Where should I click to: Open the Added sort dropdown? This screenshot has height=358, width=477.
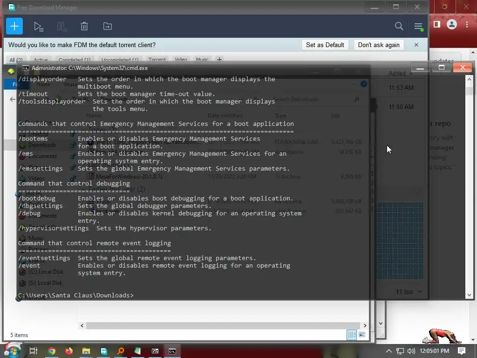(x=400, y=73)
